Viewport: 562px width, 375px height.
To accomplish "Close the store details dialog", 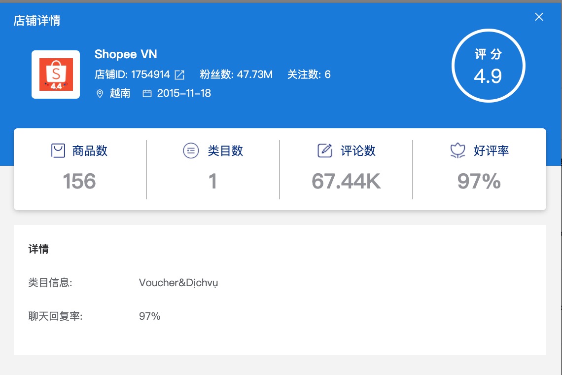I will [539, 17].
